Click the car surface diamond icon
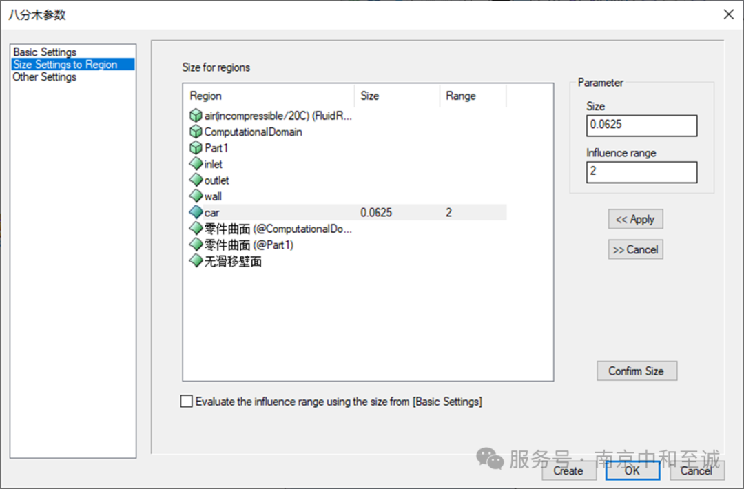The width and height of the screenshot is (744, 489). (196, 212)
